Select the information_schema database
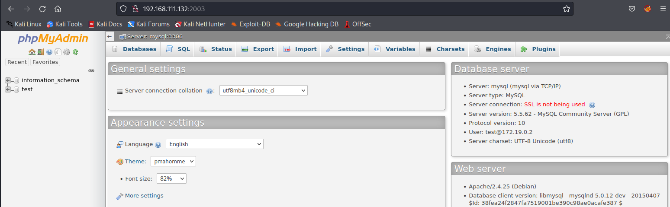Screen dimensions: 670x207 click(x=51, y=80)
